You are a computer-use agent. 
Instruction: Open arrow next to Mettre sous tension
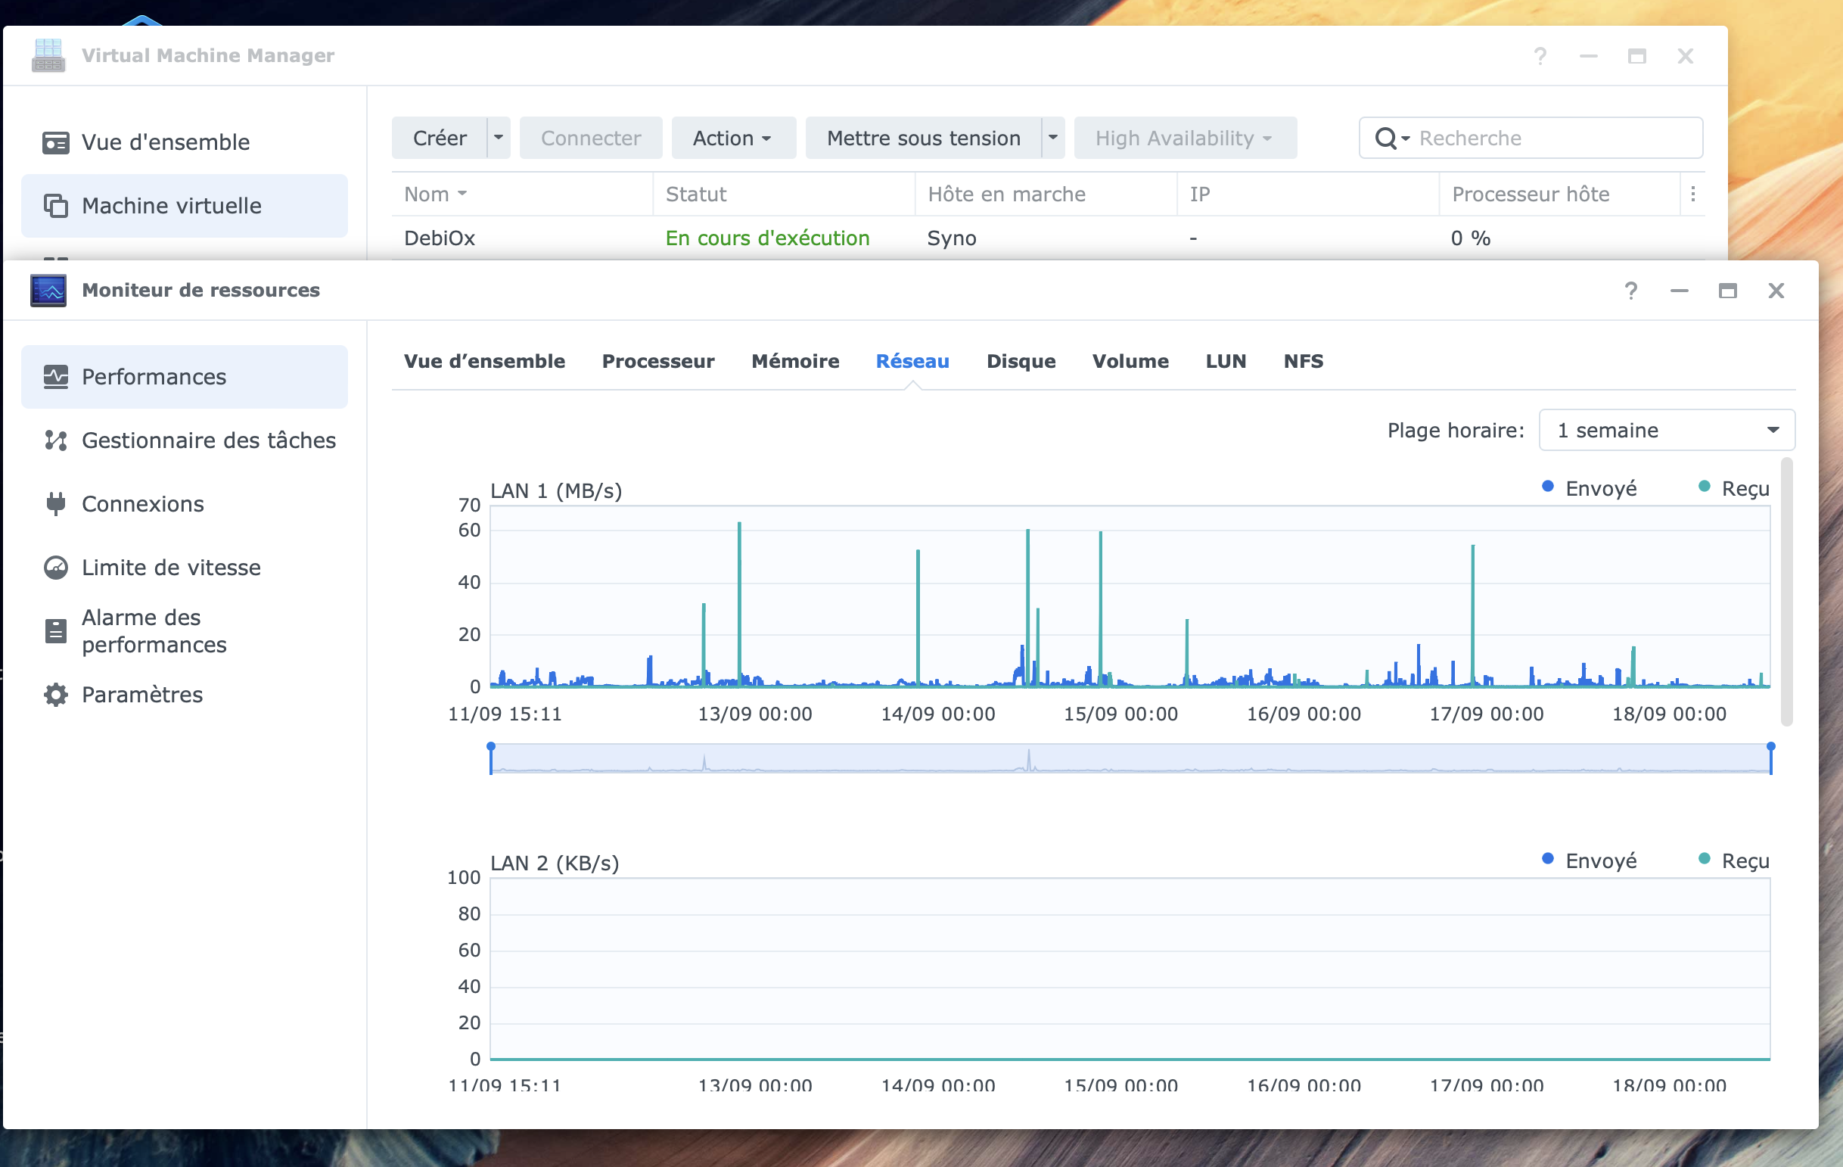click(x=1053, y=138)
